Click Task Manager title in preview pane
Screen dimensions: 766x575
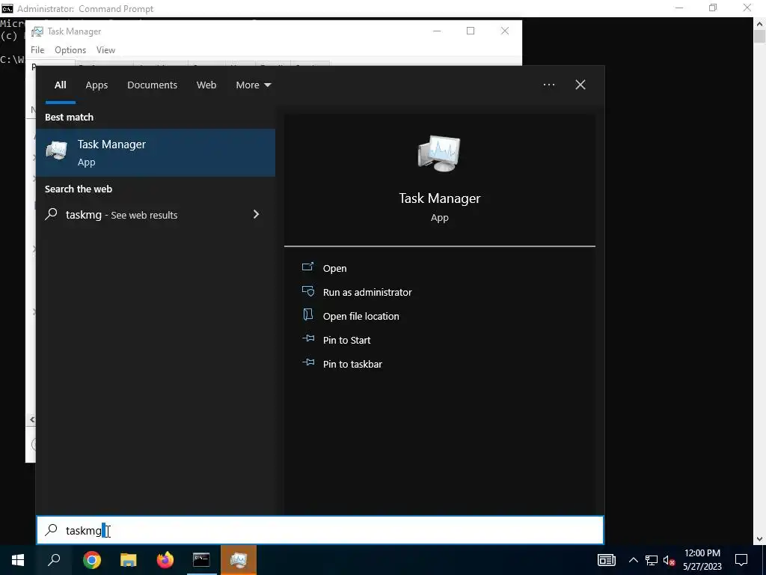440,198
